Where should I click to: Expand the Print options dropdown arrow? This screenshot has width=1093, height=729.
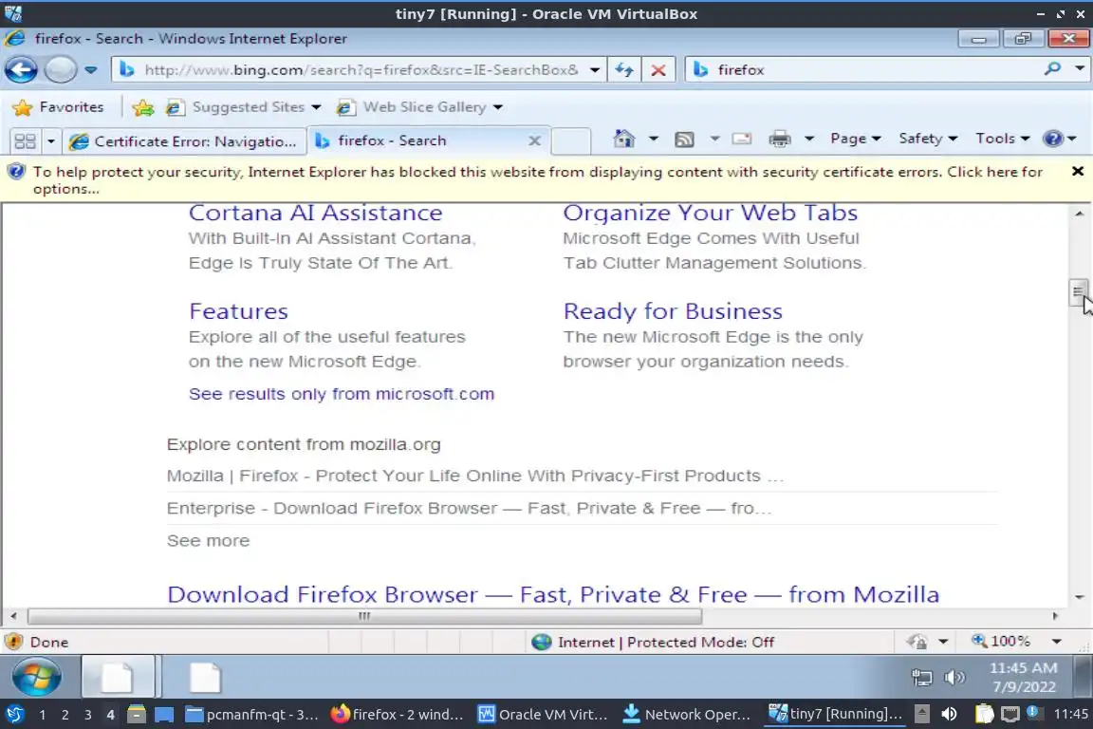(x=809, y=139)
